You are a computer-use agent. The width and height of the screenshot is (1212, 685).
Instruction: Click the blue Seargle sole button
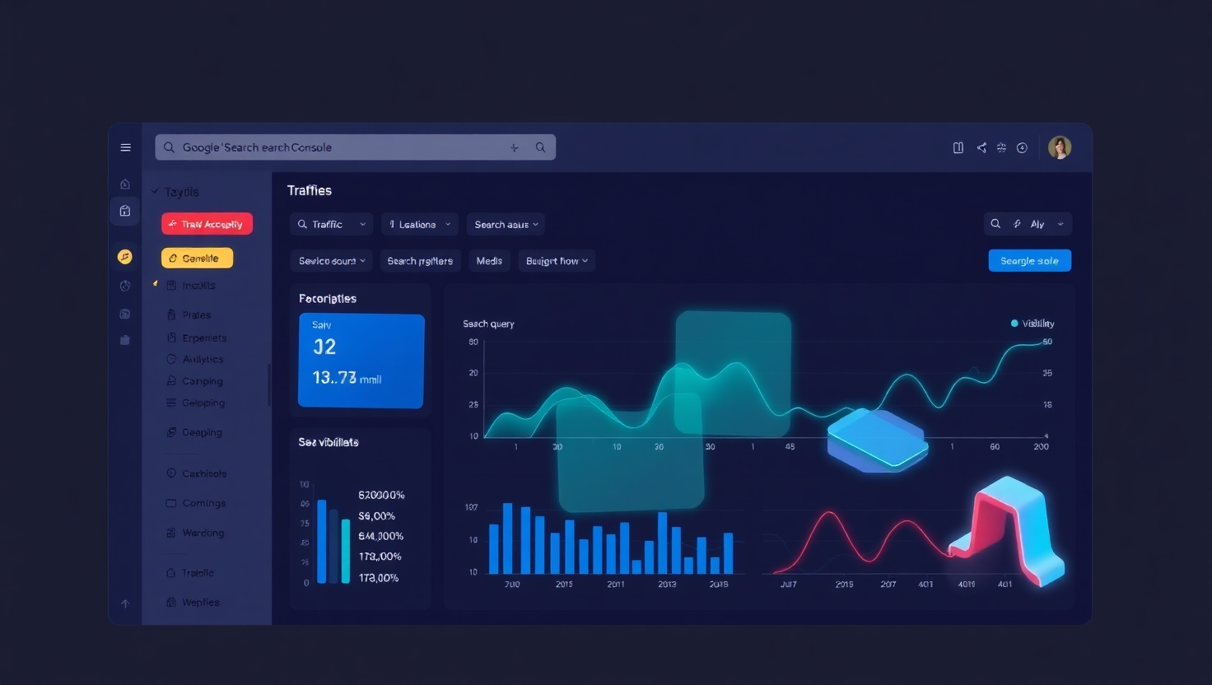click(x=1029, y=260)
